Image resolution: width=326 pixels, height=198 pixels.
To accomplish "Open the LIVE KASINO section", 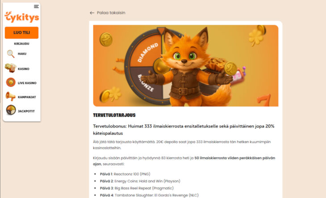I will tap(27, 83).
